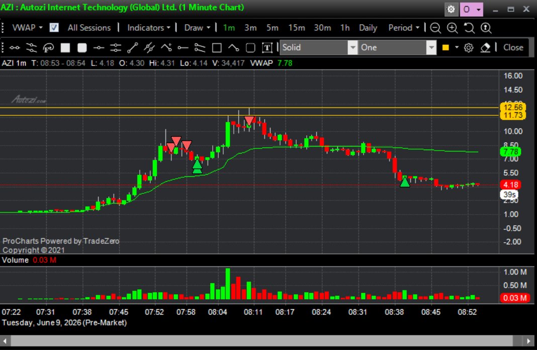Image resolution: width=537 pixels, height=350 pixels.
Task: Switch to the 1m timeframe
Action: (x=229, y=28)
